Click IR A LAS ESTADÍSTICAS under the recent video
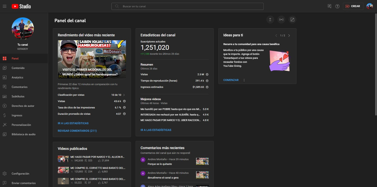The width and height of the screenshot is (377, 187). pos(73,123)
